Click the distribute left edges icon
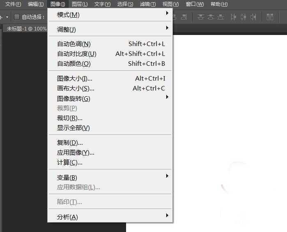Screen dimensions: 287x232 click(x=234, y=17)
